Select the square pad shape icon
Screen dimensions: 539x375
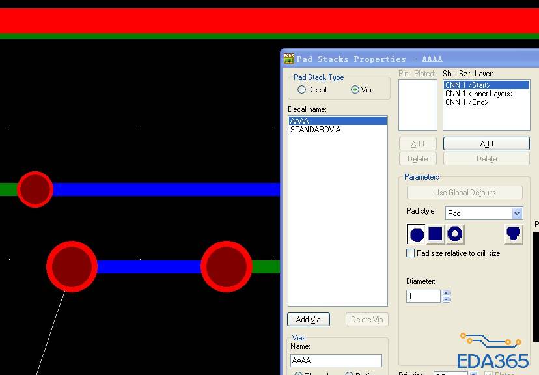(x=435, y=234)
